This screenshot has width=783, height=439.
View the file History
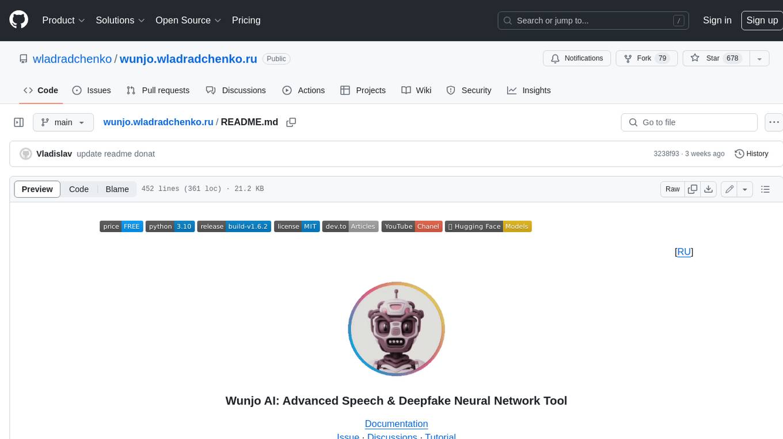pyautogui.click(x=751, y=154)
